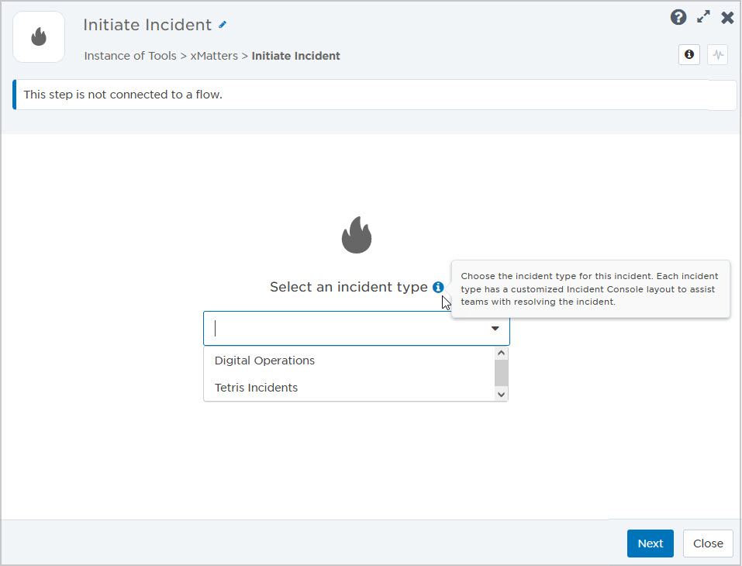Click 'Instance of Tools' in the breadcrumb
The width and height of the screenshot is (742, 566).
tap(130, 56)
